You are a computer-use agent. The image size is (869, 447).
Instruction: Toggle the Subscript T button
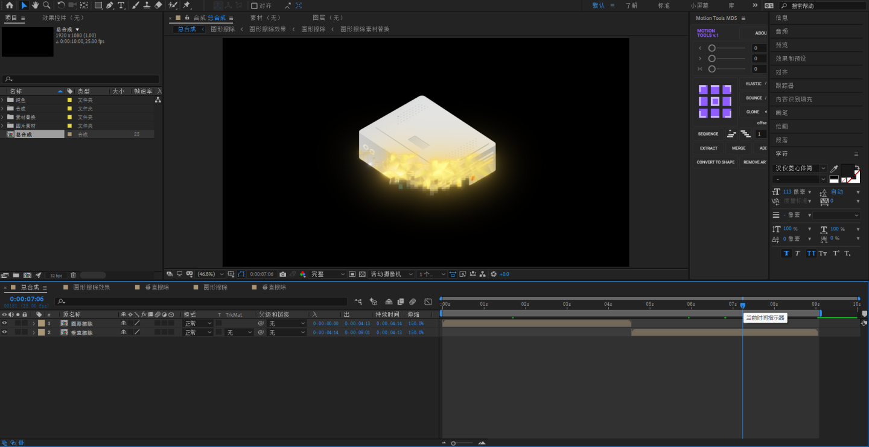(847, 253)
